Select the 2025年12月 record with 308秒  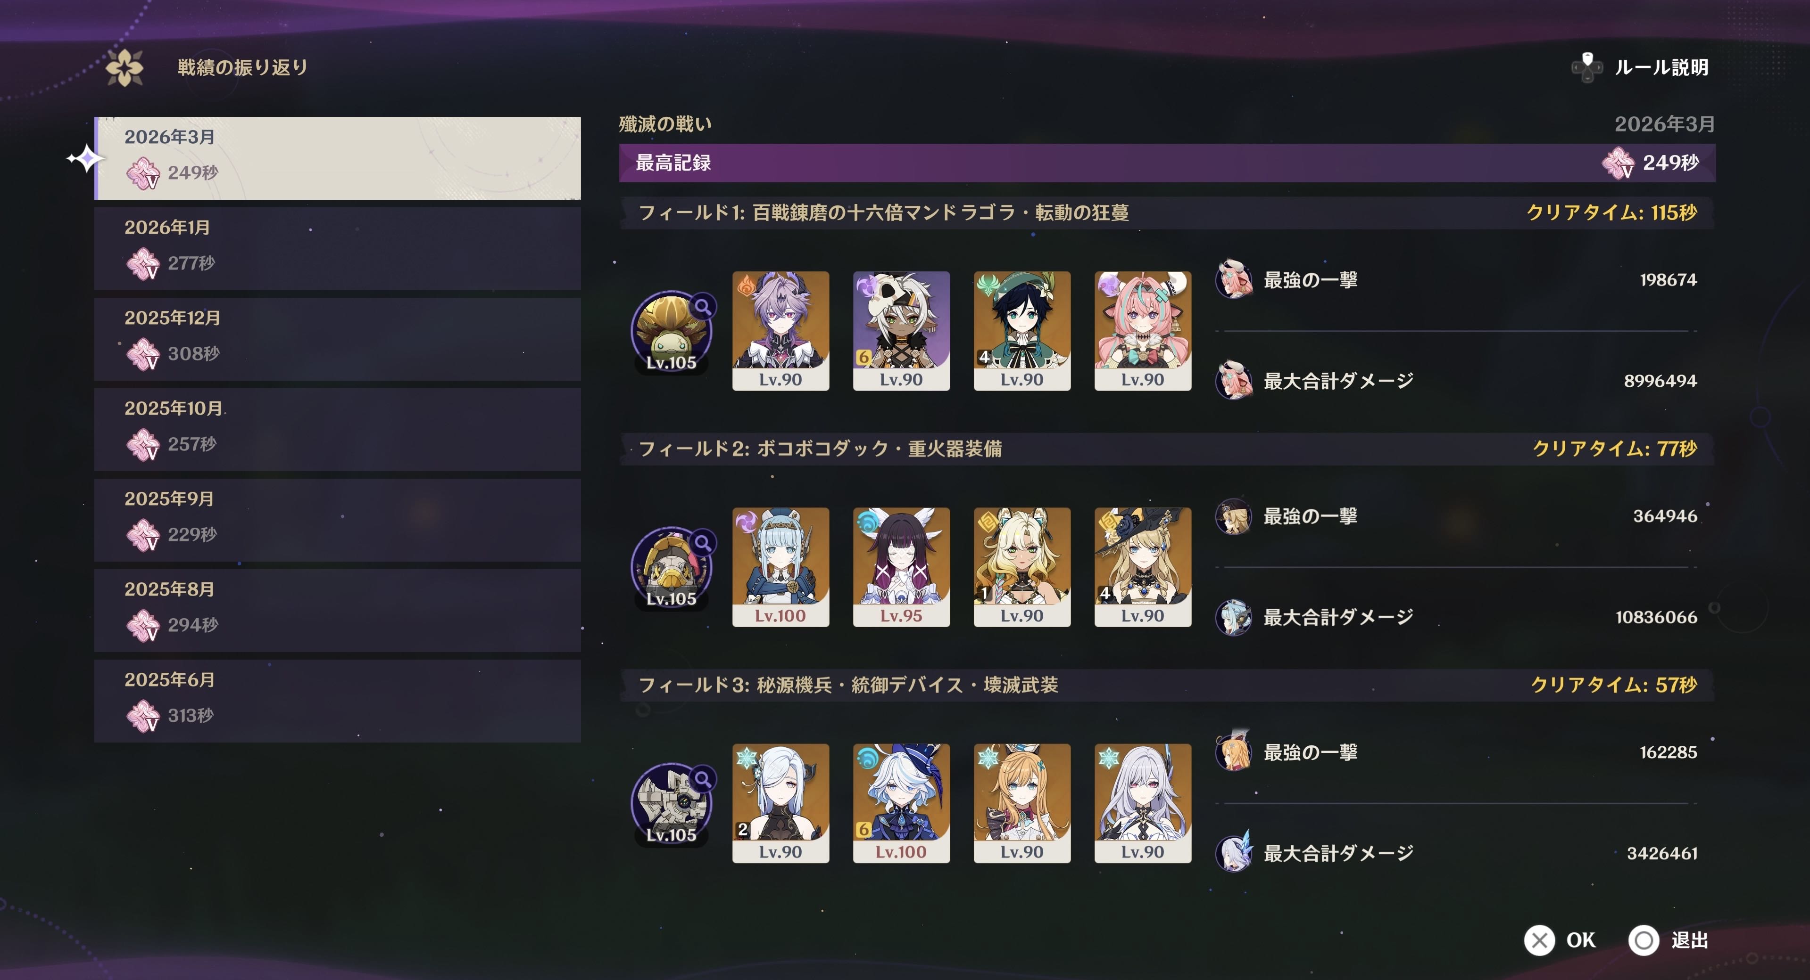pyautogui.click(x=337, y=338)
